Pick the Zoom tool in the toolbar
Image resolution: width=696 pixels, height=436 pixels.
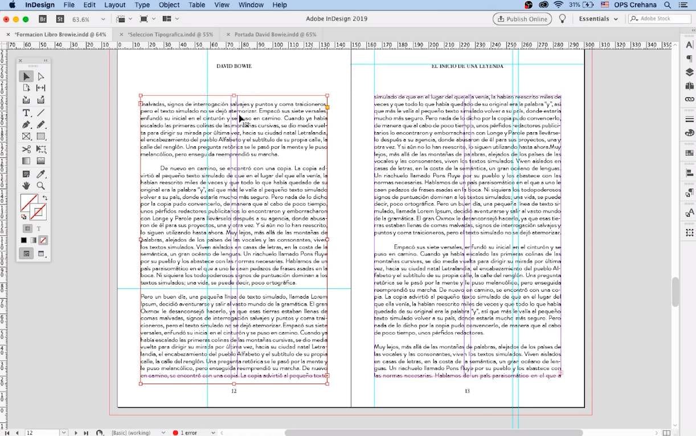tap(40, 185)
